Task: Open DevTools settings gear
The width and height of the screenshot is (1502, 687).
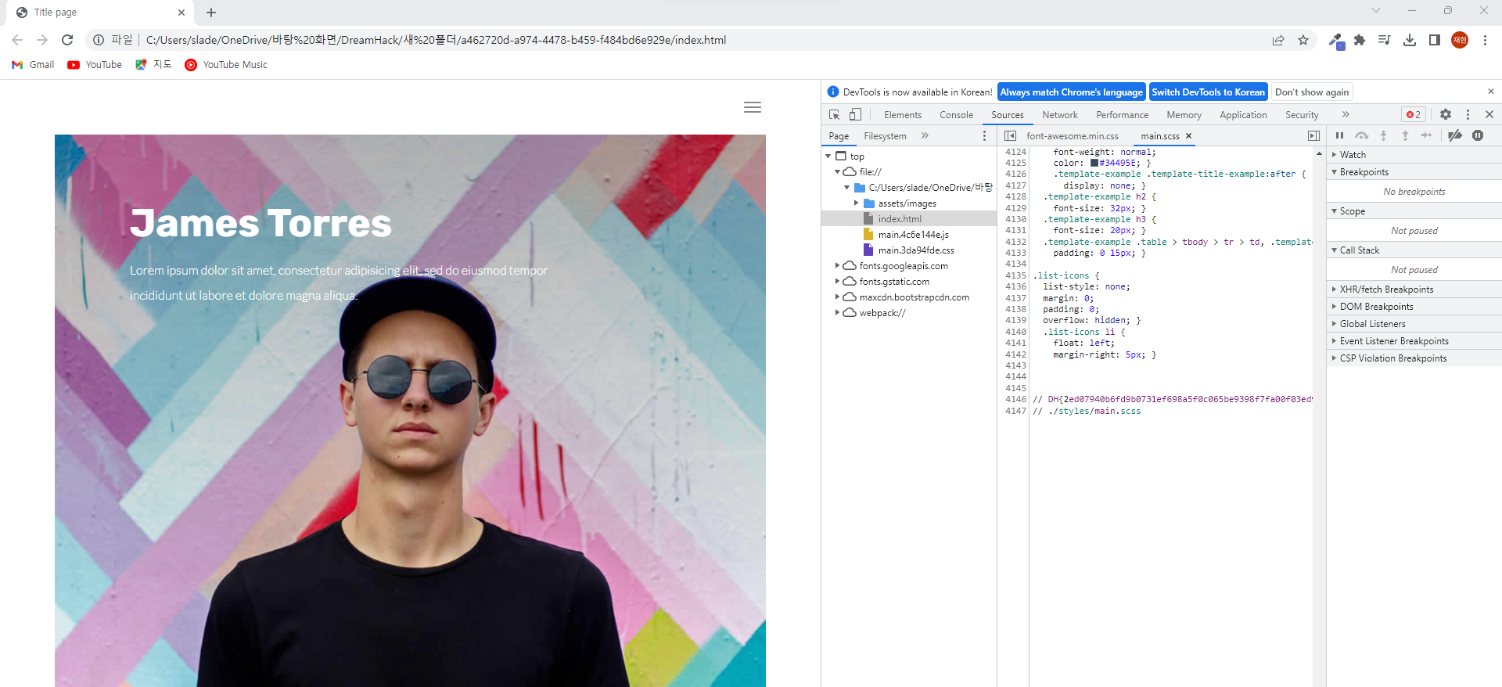Action: (1446, 114)
